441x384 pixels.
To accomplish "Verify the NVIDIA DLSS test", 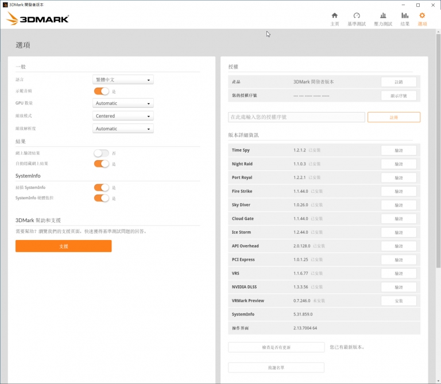I will click(399, 287).
